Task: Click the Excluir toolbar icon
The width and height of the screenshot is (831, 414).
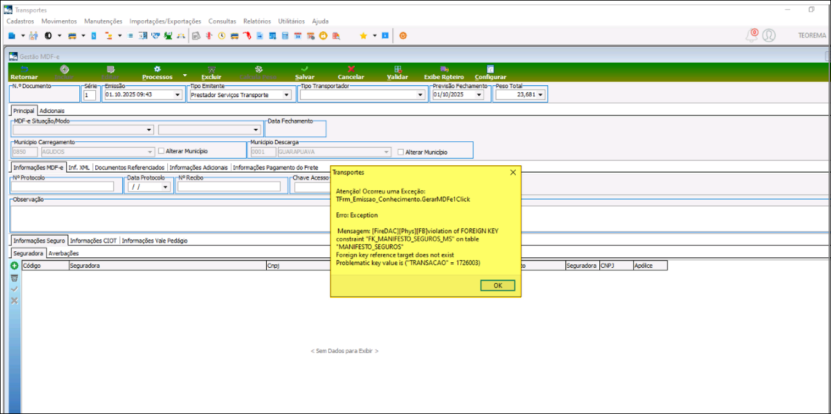Action: (211, 69)
